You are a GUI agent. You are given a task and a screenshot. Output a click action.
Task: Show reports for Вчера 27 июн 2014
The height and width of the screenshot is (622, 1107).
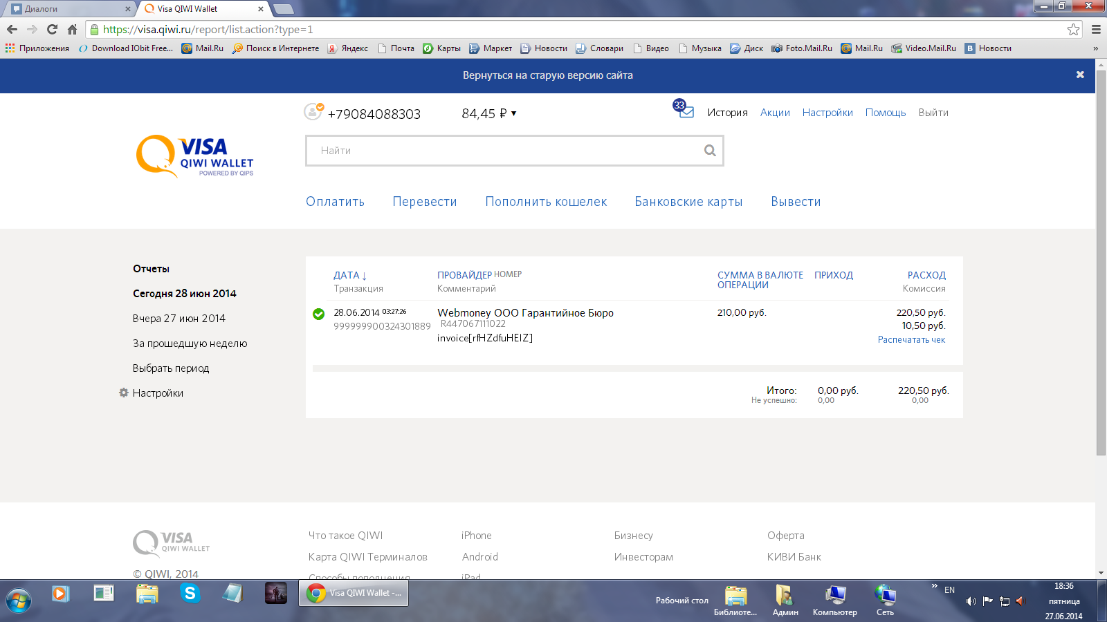(179, 319)
